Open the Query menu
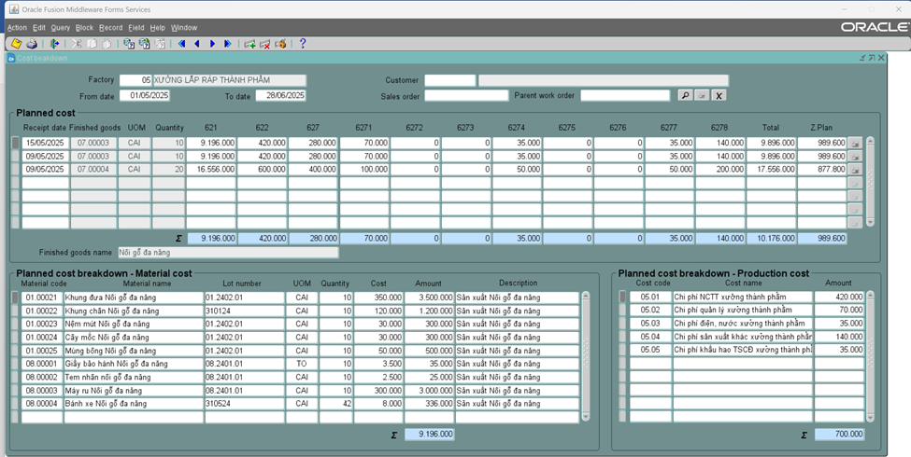 60,28
